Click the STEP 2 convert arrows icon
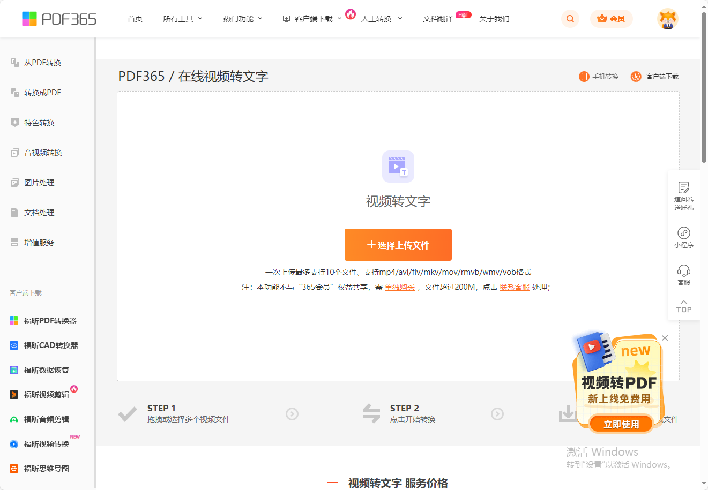The width and height of the screenshot is (708, 490). coord(371,413)
